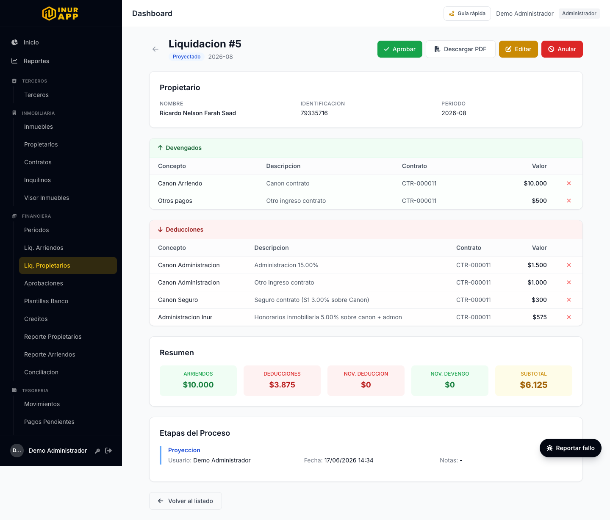The height and width of the screenshot is (520, 610).
Task: Delete the Administracion Inur deduction row
Action: click(569, 317)
